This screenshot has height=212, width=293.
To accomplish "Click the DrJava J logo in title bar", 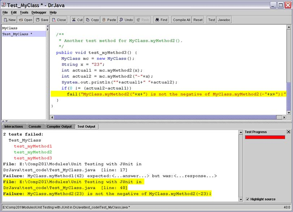I will pos(4,5).
